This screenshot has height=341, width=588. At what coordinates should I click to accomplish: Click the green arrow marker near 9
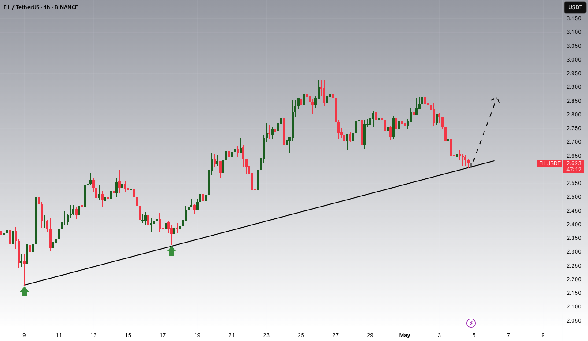[x=24, y=291]
